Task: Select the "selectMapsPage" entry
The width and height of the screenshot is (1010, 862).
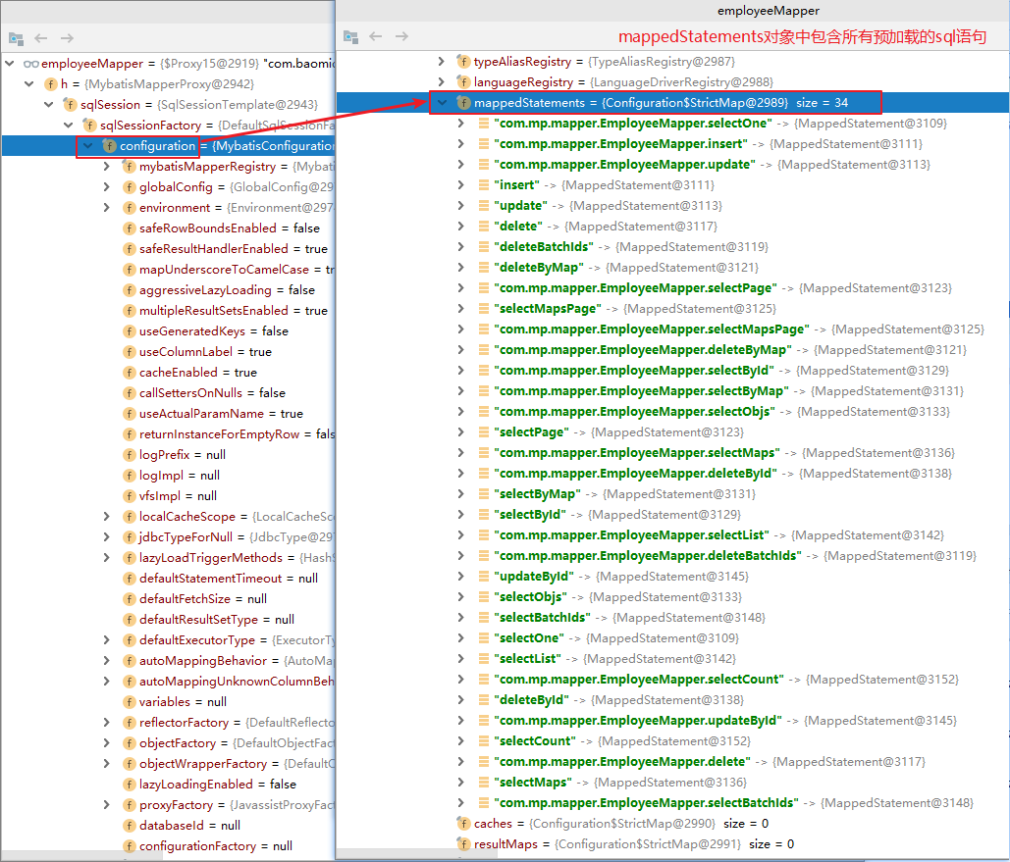Action: (550, 308)
